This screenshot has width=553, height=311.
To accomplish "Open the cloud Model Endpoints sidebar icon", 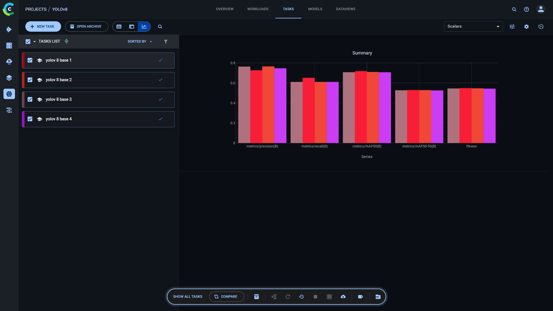I will point(9,62).
